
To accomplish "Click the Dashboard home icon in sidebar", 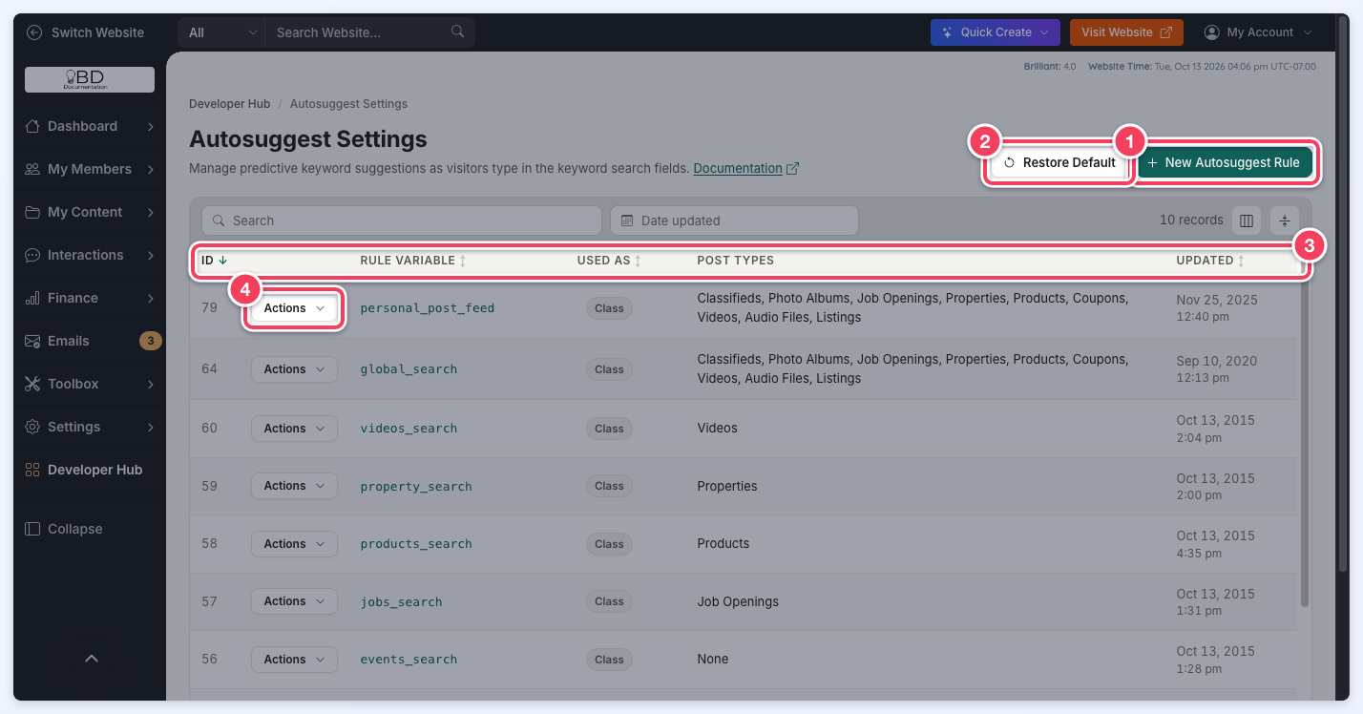I will coord(32,126).
